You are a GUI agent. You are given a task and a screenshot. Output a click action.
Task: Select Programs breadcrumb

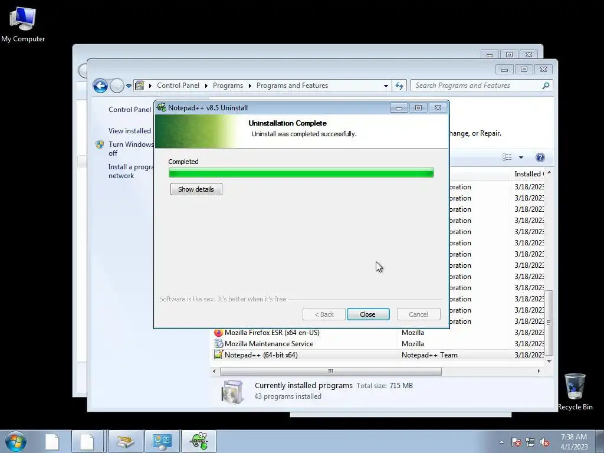[228, 86]
